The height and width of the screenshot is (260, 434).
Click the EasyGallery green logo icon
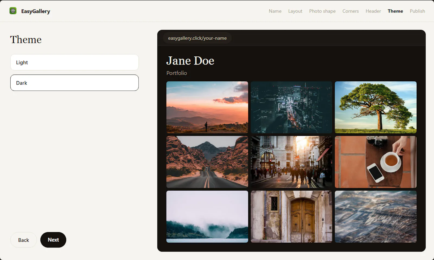[13, 11]
